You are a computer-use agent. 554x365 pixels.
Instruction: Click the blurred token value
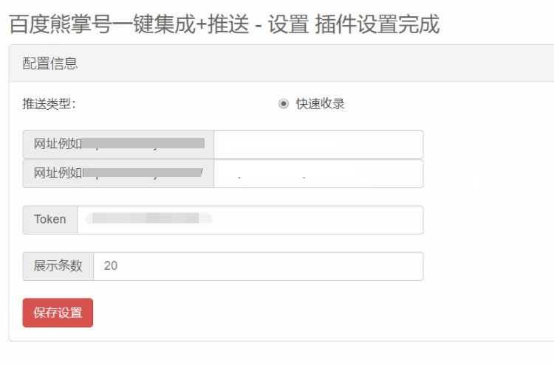(148, 219)
